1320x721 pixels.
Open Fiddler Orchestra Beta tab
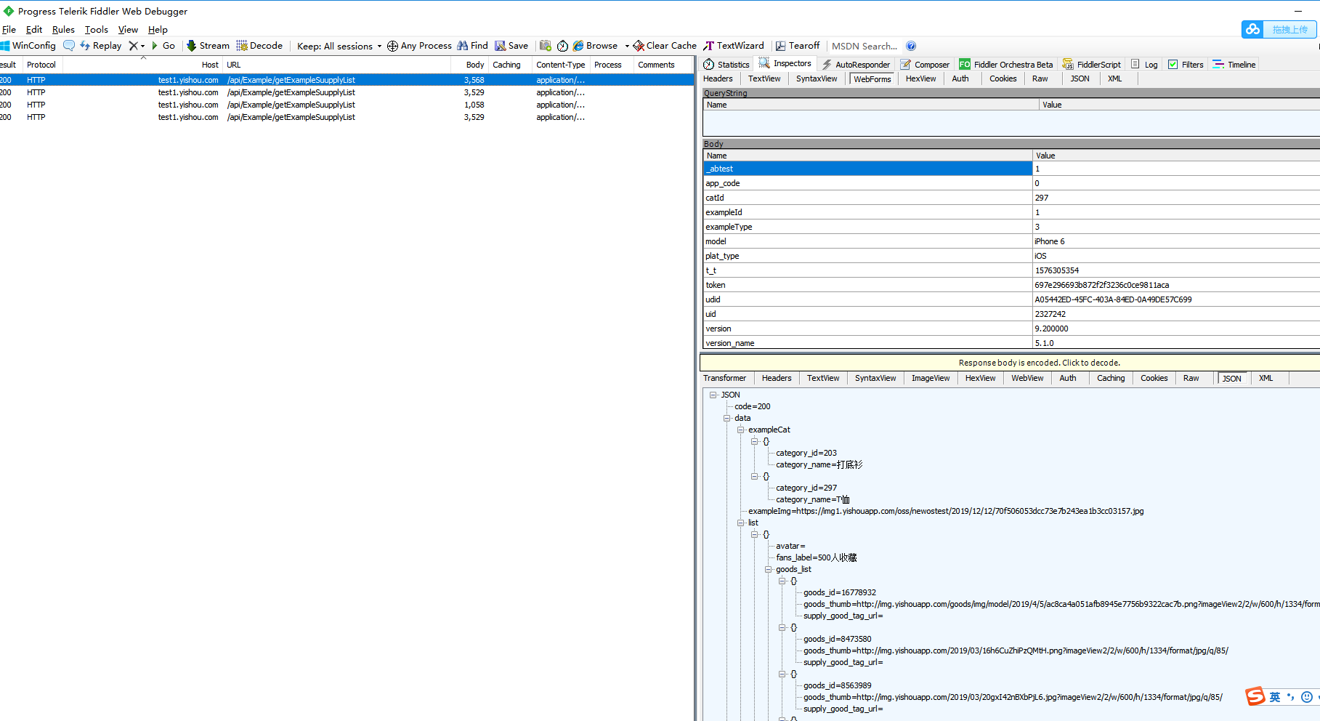tap(1005, 65)
